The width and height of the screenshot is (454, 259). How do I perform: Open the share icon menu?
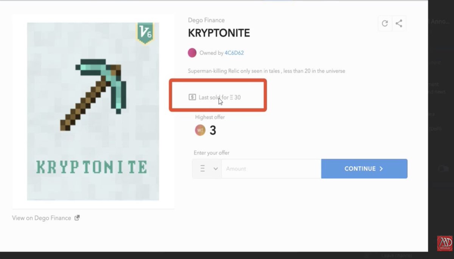[x=399, y=23]
